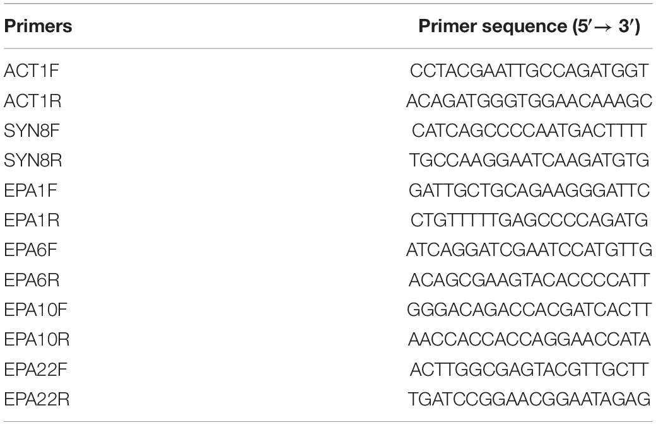The height and width of the screenshot is (425, 656).
Task: Click the EPA22F primer name
Action: [x=35, y=370]
